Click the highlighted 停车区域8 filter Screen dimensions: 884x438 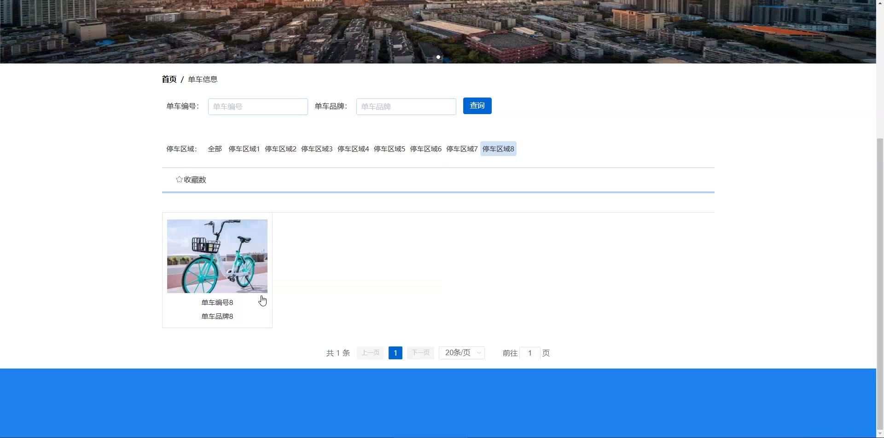[498, 149]
